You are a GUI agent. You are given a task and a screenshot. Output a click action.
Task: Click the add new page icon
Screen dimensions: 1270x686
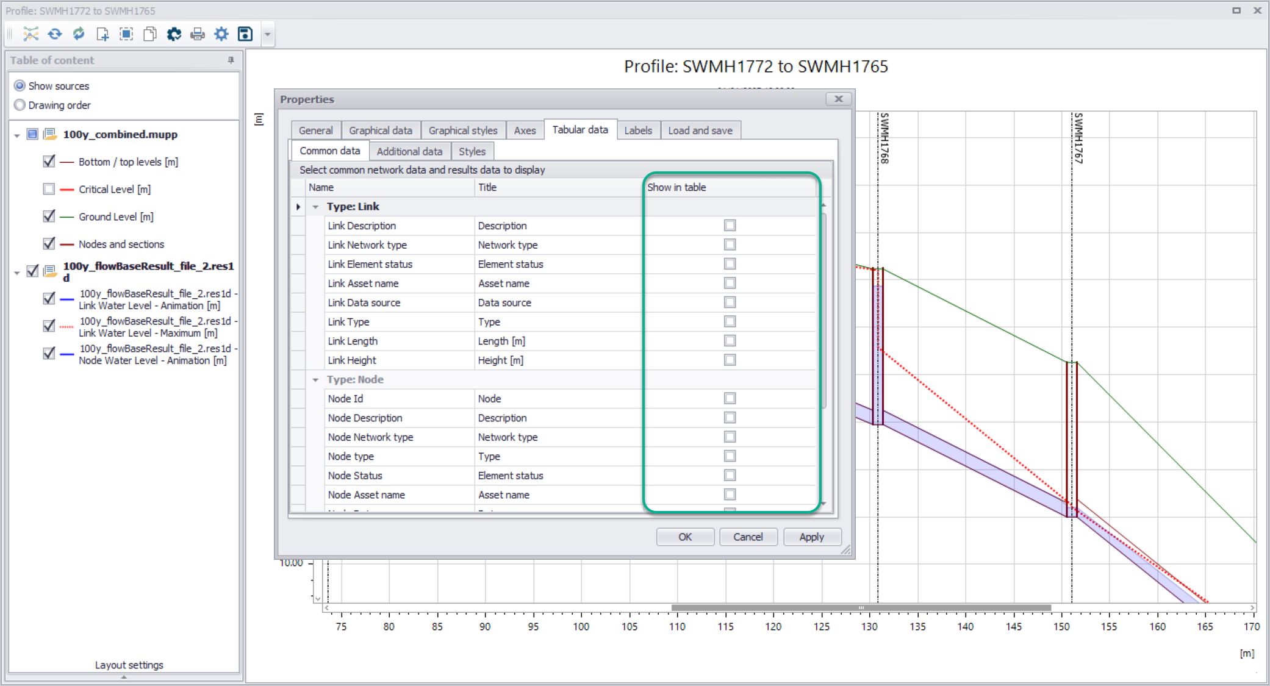(x=102, y=34)
